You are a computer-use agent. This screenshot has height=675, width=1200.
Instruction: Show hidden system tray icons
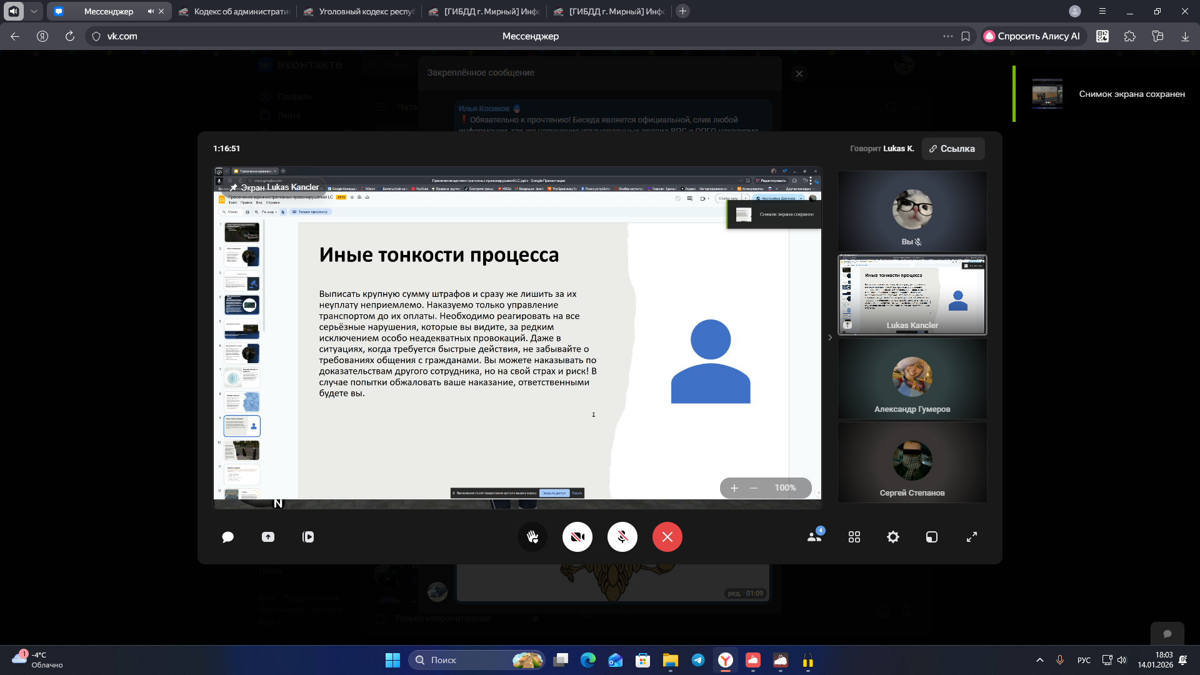(1040, 660)
